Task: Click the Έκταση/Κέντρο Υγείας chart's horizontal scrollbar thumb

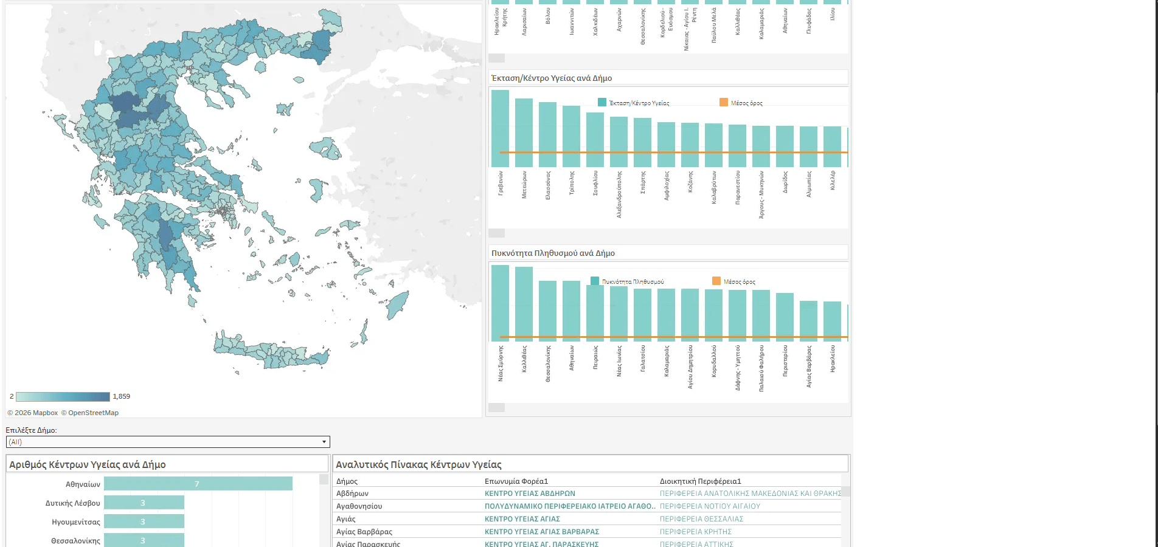Action: [x=497, y=233]
